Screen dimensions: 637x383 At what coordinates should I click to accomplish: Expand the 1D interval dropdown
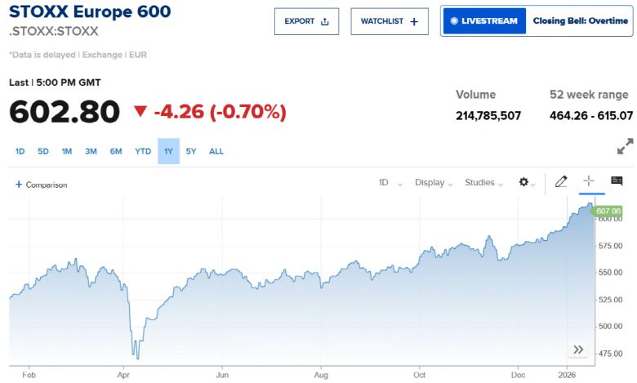point(390,183)
